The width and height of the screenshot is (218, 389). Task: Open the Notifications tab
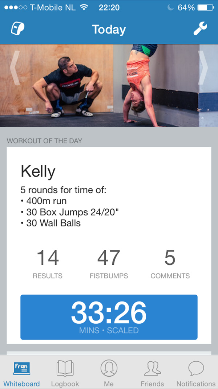196,372
